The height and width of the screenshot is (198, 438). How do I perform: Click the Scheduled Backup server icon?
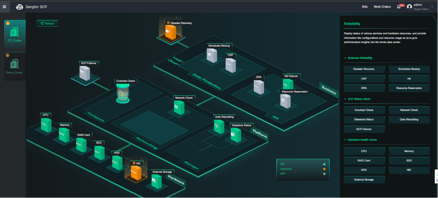[212, 56]
